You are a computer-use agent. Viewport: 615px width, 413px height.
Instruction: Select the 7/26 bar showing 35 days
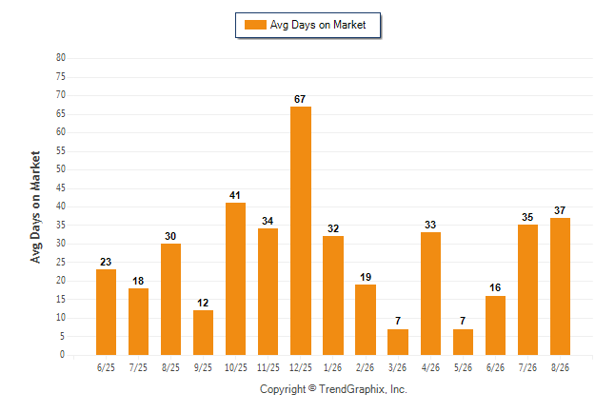527,290
